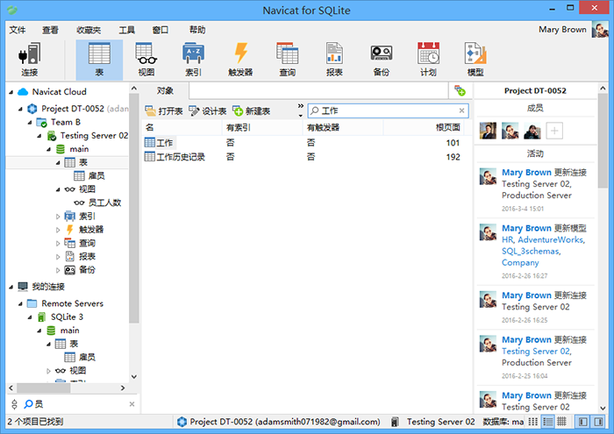Click the add member plus button
Screen dimensions: 614x434
click(554, 131)
